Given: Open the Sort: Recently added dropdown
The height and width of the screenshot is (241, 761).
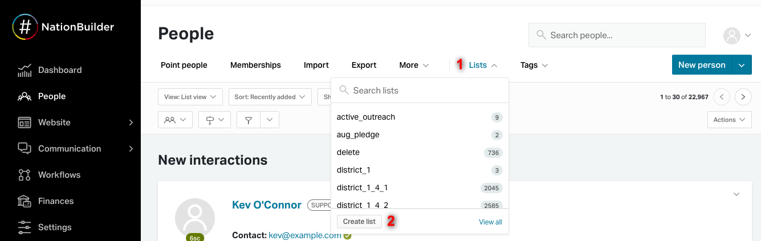Looking at the screenshot, I should click(x=270, y=97).
